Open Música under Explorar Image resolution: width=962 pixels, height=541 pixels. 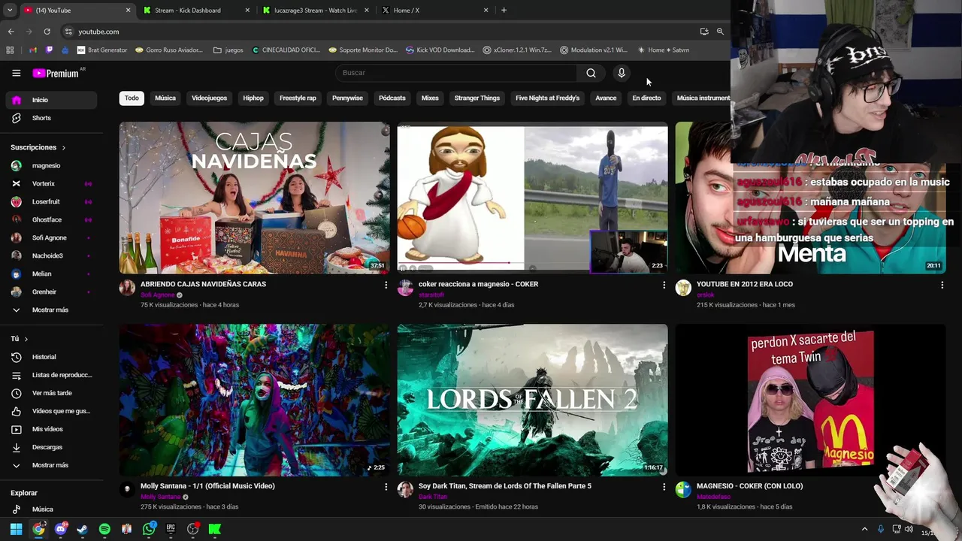[51, 509]
